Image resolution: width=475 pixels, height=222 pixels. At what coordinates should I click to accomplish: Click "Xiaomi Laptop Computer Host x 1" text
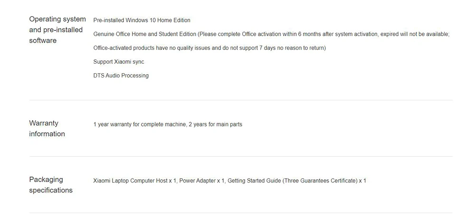click(134, 181)
